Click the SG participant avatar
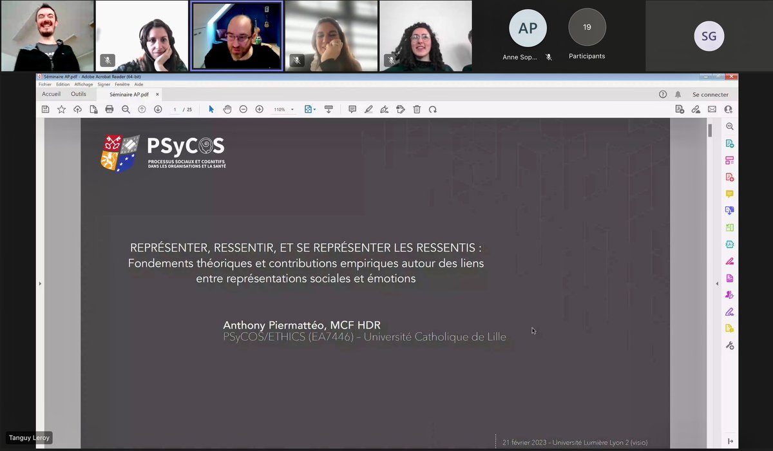The image size is (773, 451). (709, 36)
